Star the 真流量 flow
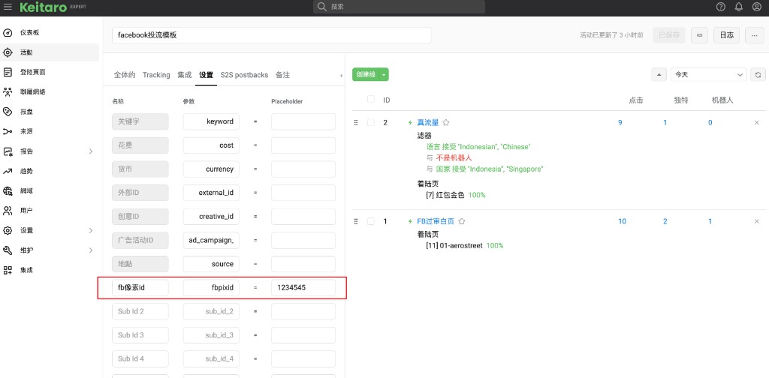Image resolution: width=769 pixels, height=378 pixels. [x=446, y=122]
